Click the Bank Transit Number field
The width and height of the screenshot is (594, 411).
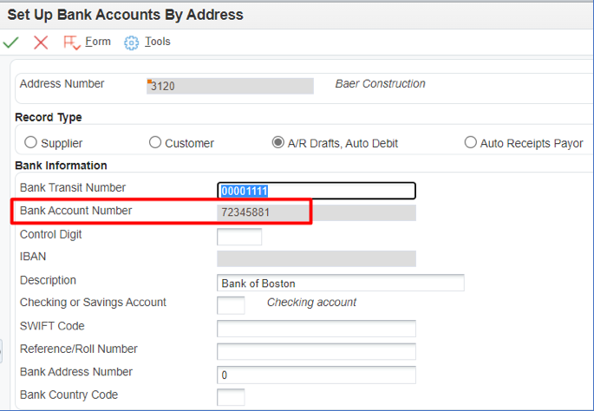point(317,191)
